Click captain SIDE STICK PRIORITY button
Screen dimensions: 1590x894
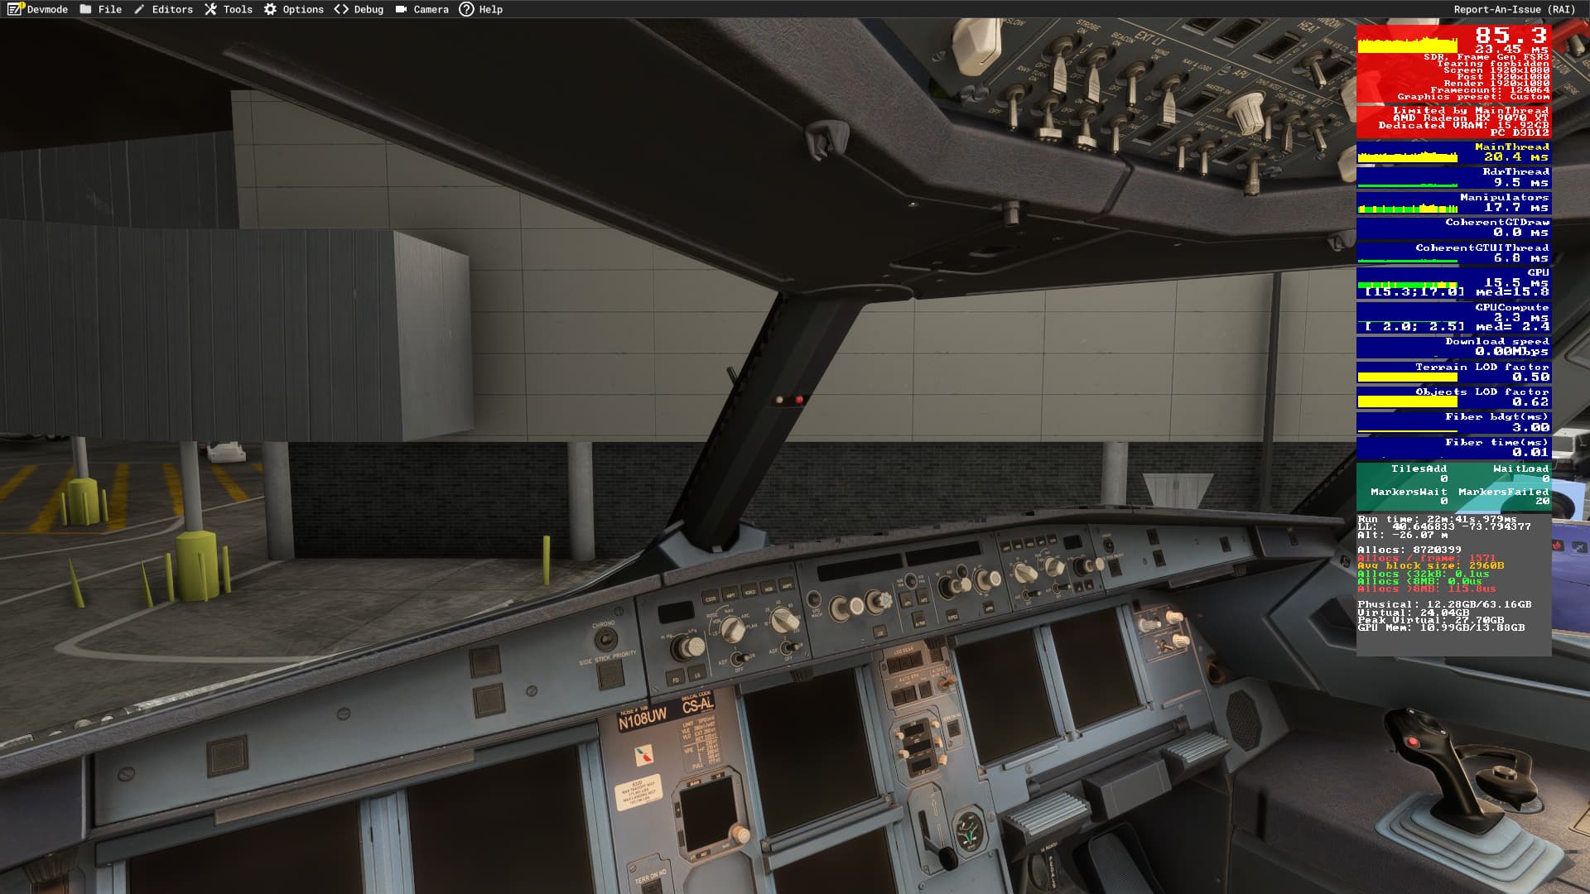611,675
